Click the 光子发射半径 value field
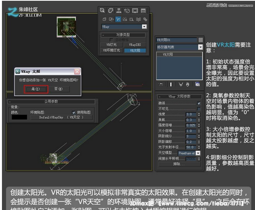The image size is (255, 210). click(x=191, y=147)
